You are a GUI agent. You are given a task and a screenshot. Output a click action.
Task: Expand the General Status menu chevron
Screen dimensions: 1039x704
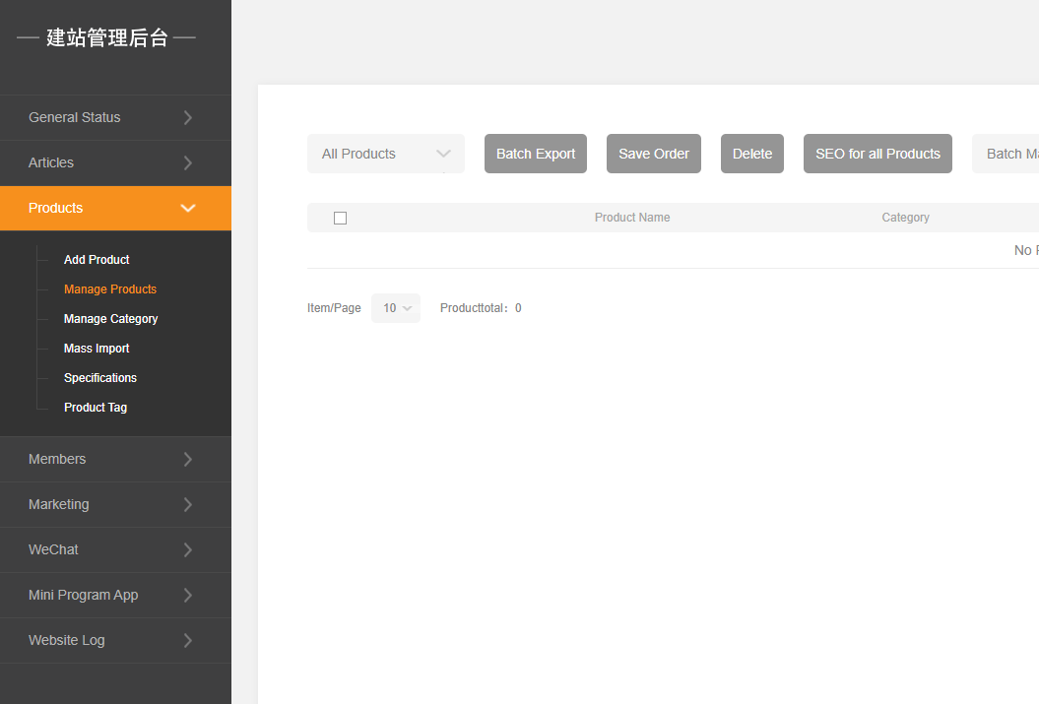pyautogui.click(x=187, y=118)
